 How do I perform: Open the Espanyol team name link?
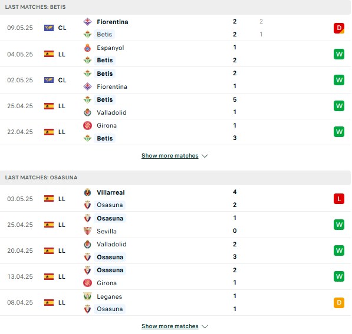110,48
